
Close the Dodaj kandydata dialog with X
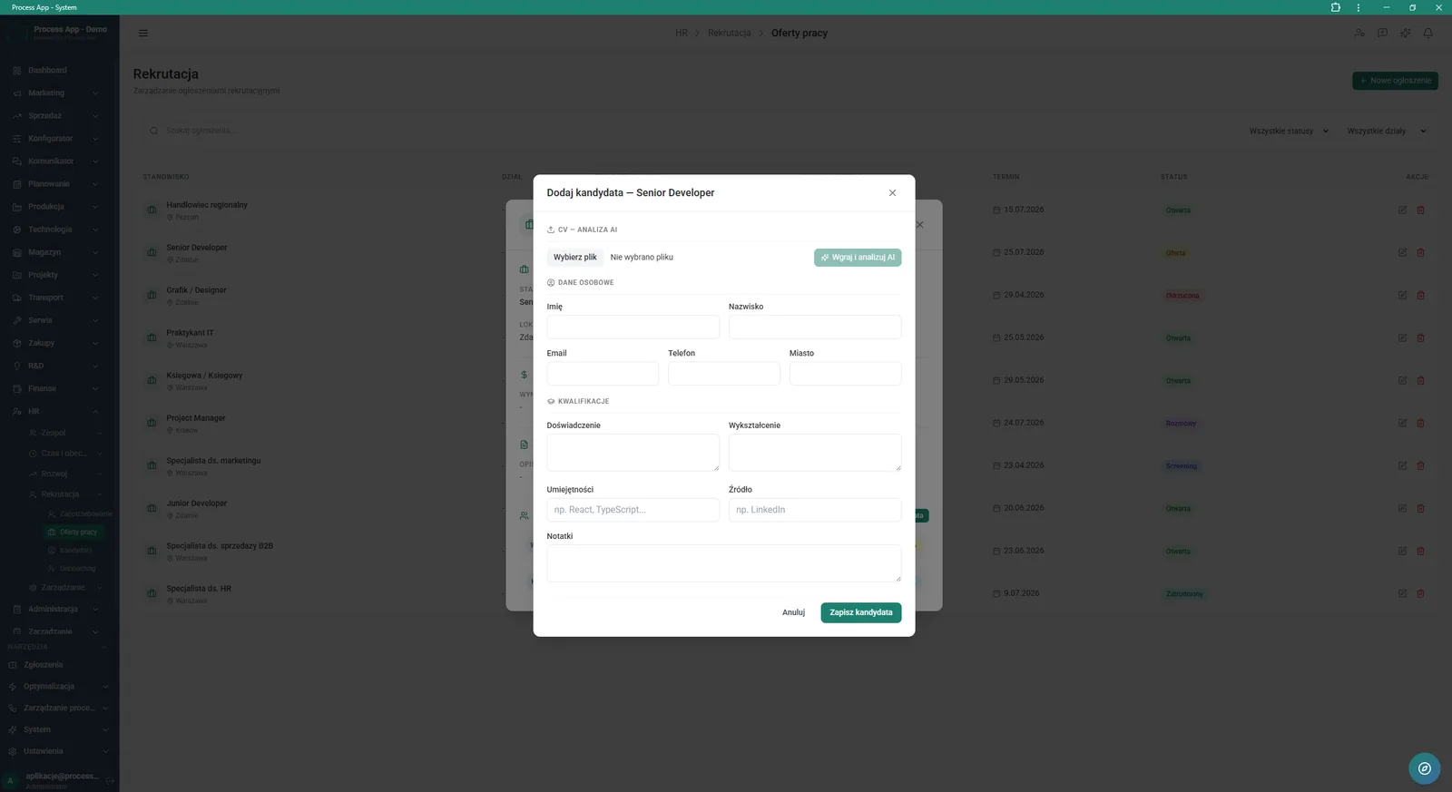pyautogui.click(x=892, y=193)
